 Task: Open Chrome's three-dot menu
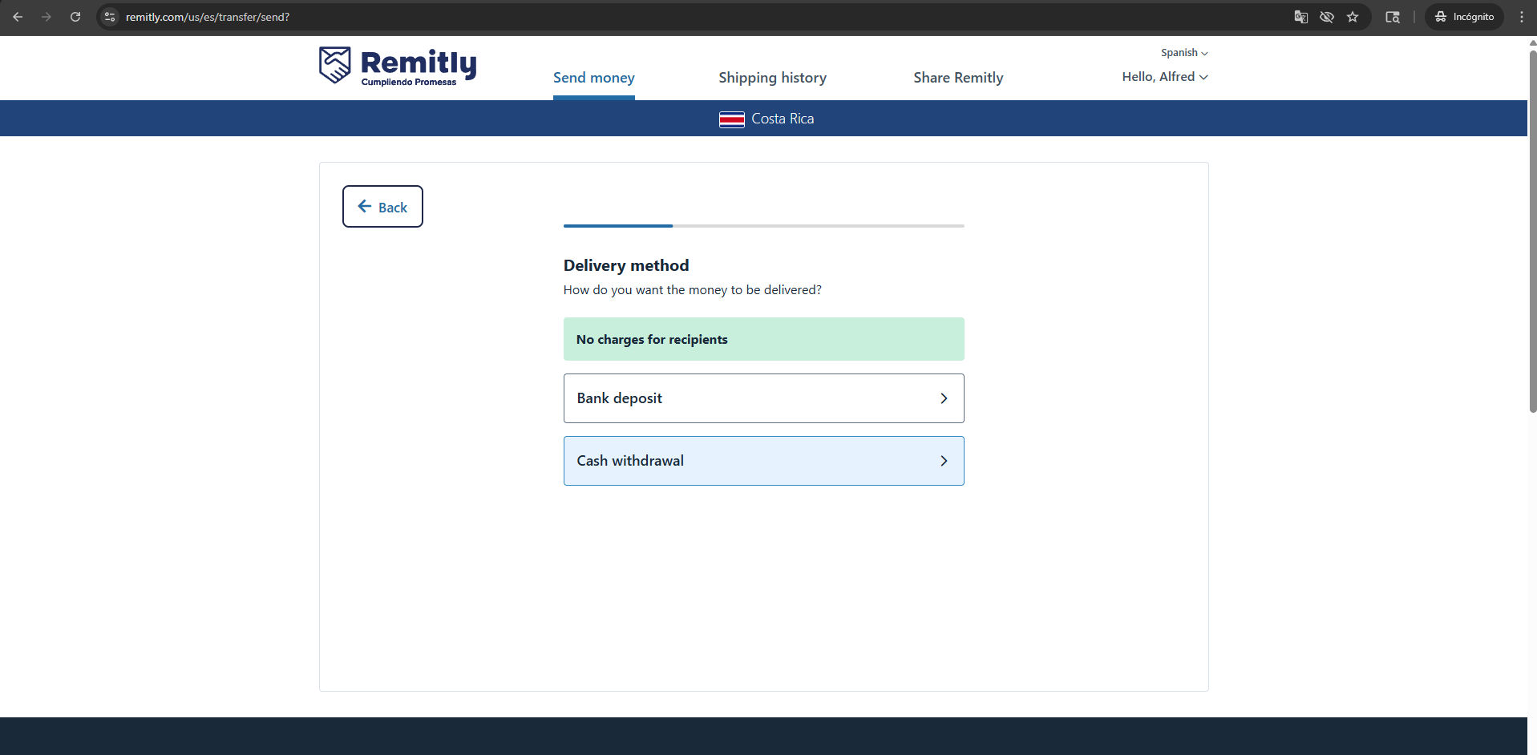pos(1521,17)
